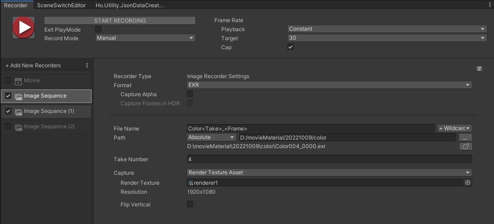Viewport: 494px width, 224px height.
Task: Switch to the SceneSwitchEditor tab
Action: (62, 5)
